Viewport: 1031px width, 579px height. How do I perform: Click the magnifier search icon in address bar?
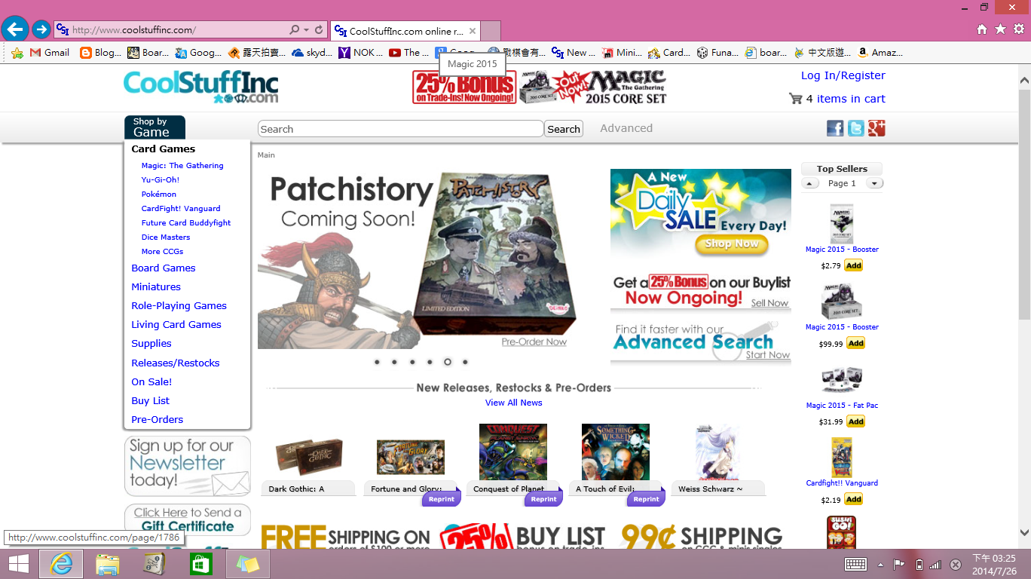point(295,30)
